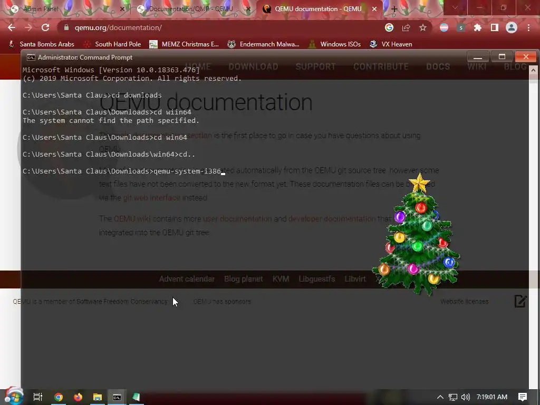The height and width of the screenshot is (405, 540).
Task: Click Chrome's forward navigation arrow
Action: [x=28, y=27]
